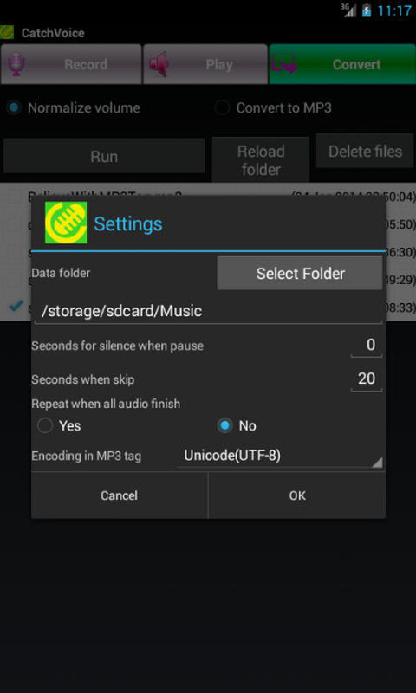Open the Unicode(UTF-8) encoding dropdown
The height and width of the screenshot is (693, 416).
click(x=280, y=457)
